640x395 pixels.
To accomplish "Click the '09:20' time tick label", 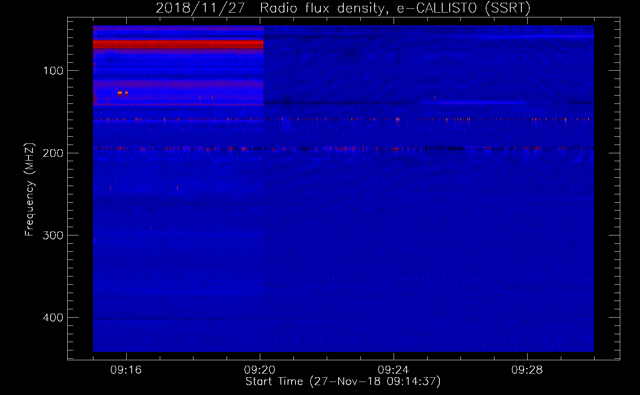I will (x=260, y=370).
